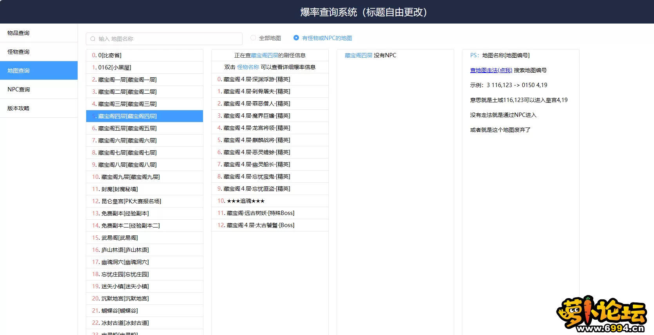Select map 免费副本二[经验副本二]

[145, 226]
